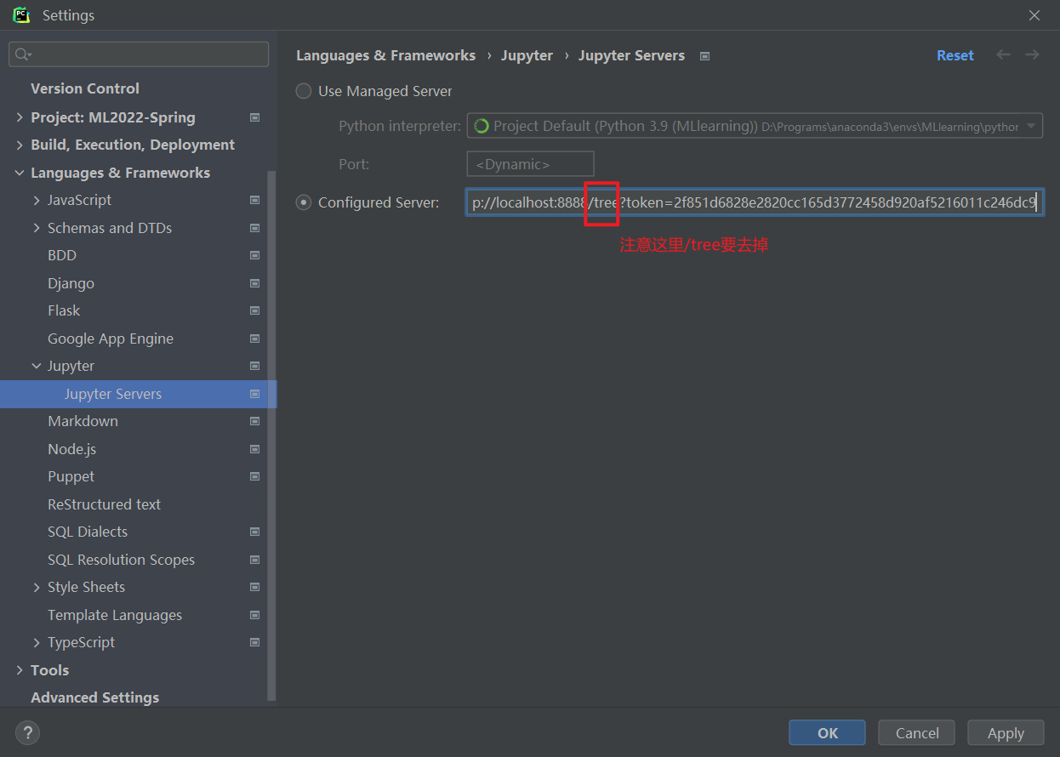Click the Configured Server URL field
This screenshot has width=1060, height=757.
click(753, 202)
